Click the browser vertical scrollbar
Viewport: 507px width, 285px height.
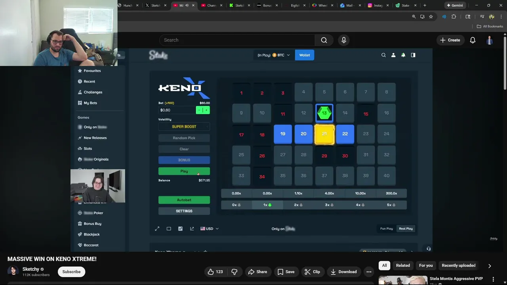(505, 63)
